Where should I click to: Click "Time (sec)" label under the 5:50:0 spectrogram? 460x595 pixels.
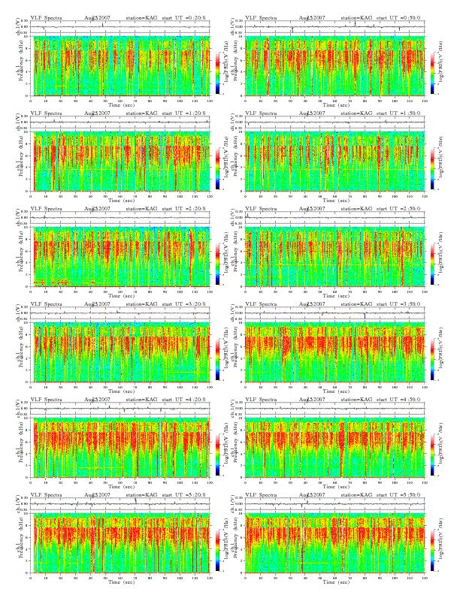336,581
